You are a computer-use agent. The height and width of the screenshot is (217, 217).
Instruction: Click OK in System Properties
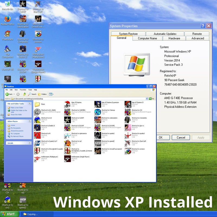[x=163, y=138]
